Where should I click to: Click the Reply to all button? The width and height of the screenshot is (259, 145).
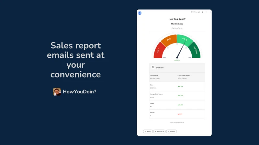[x=159, y=131]
